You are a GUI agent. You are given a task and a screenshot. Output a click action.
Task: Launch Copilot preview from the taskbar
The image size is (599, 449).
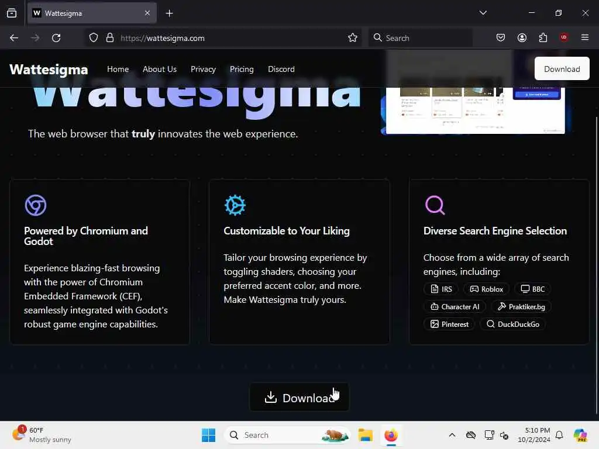point(580,435)
